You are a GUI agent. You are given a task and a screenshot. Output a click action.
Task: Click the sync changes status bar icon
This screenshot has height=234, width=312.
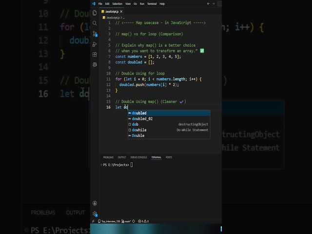[x=134, y=221]
